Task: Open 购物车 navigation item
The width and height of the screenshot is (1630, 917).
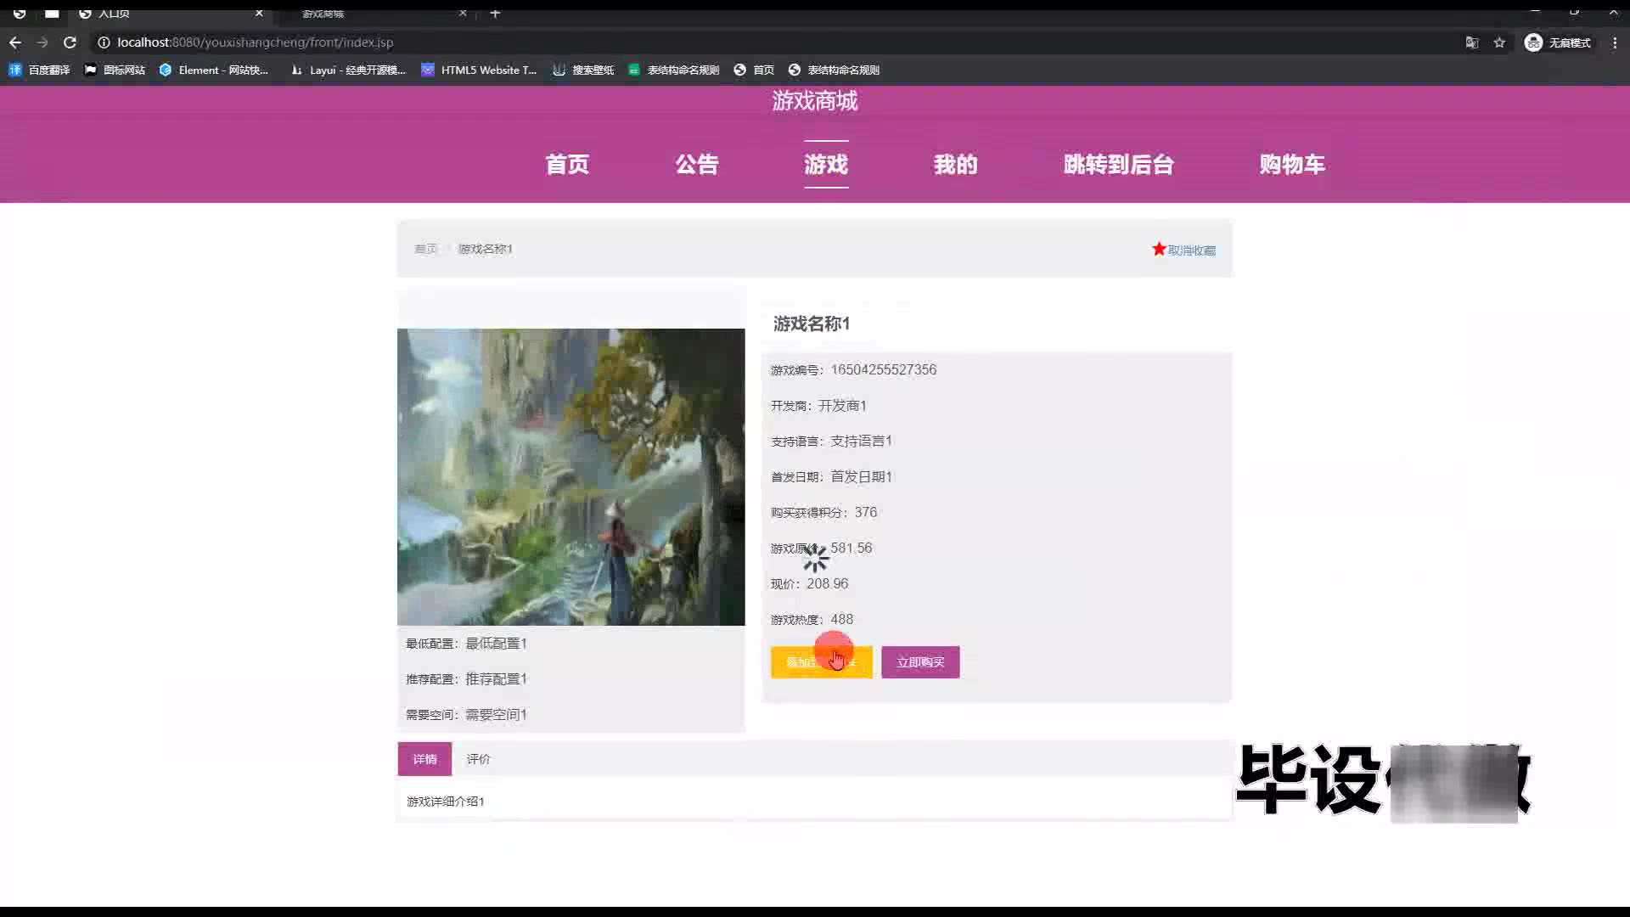Action: (1291, 164)
